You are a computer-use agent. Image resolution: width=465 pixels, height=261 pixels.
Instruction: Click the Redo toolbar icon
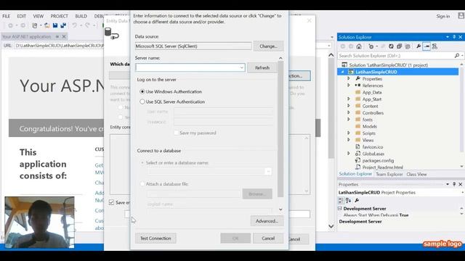[x=87, y=26]
